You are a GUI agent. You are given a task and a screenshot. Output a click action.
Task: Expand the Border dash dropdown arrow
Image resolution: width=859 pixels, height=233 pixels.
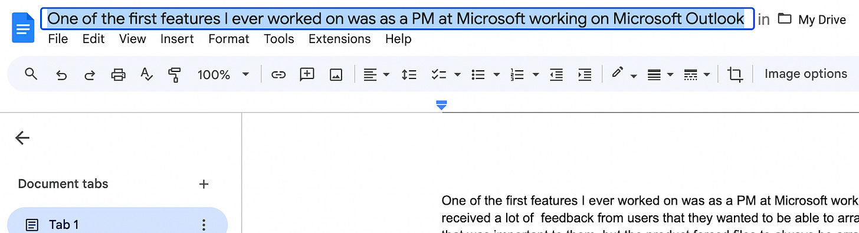click(x=707, y=75)
